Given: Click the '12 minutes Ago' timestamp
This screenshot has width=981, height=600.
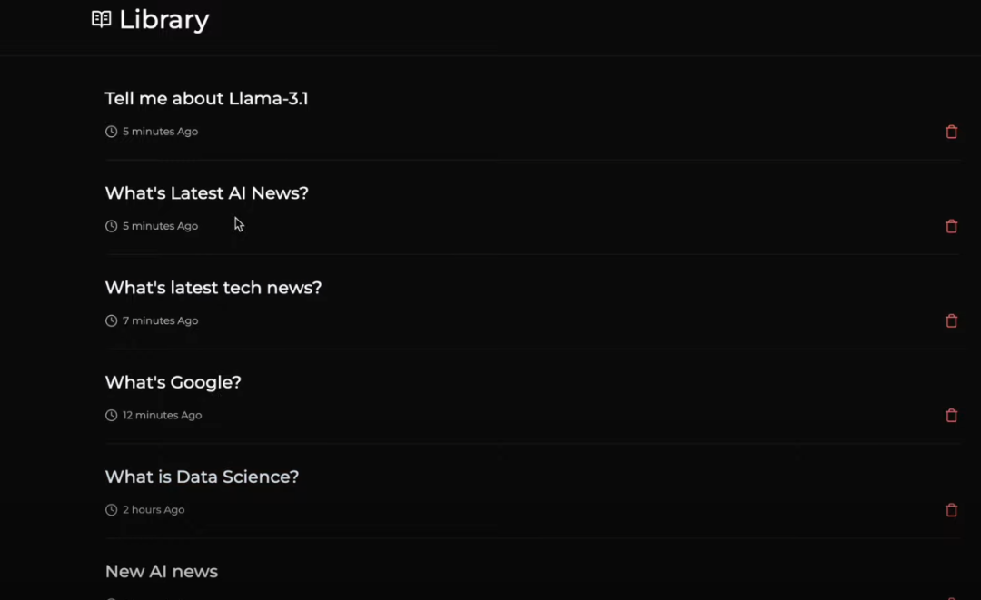Looking at the screenshot, I should click(x=162, y=415).
